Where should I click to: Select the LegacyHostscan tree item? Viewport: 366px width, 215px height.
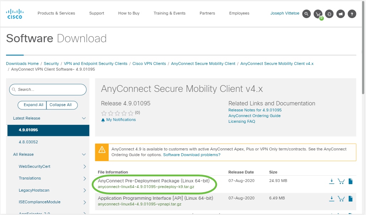click(34, 190)
